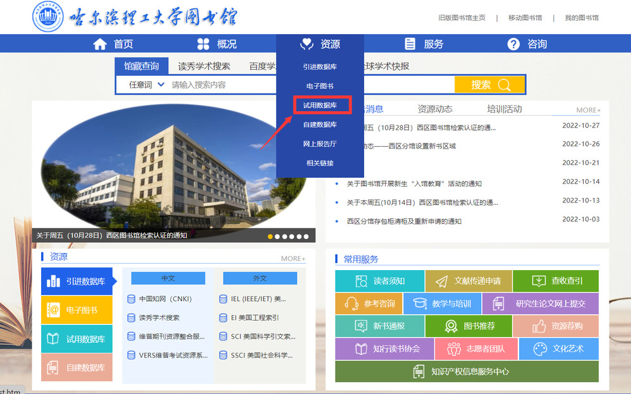631x394 pixels.
Task: Open the SCI 美国科学引文索引 link
Action: point(263,336)
